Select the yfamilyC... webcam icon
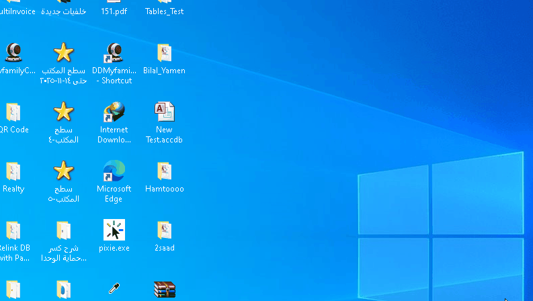The width and height of the screenshot is (533, 301). 13,53
